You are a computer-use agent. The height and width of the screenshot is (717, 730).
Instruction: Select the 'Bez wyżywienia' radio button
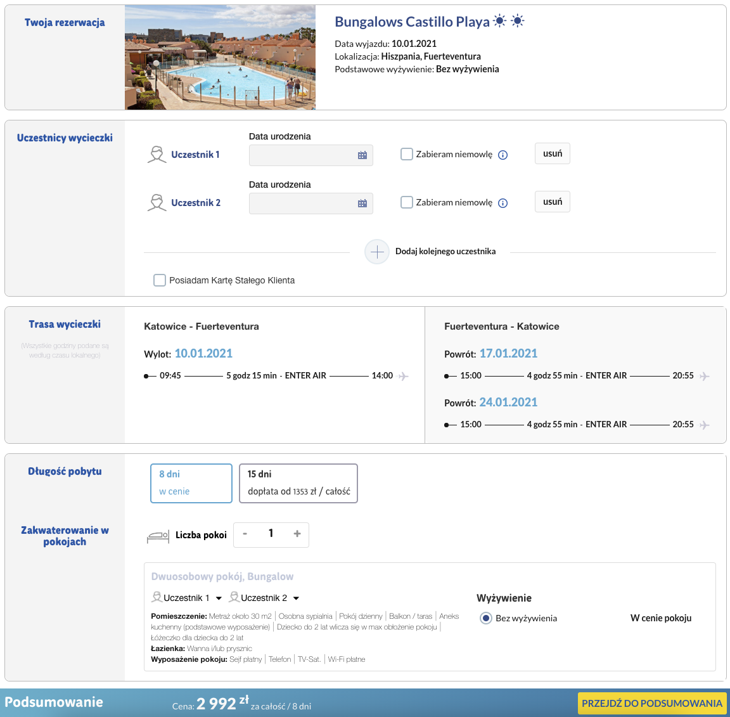[x=485, y=618]
